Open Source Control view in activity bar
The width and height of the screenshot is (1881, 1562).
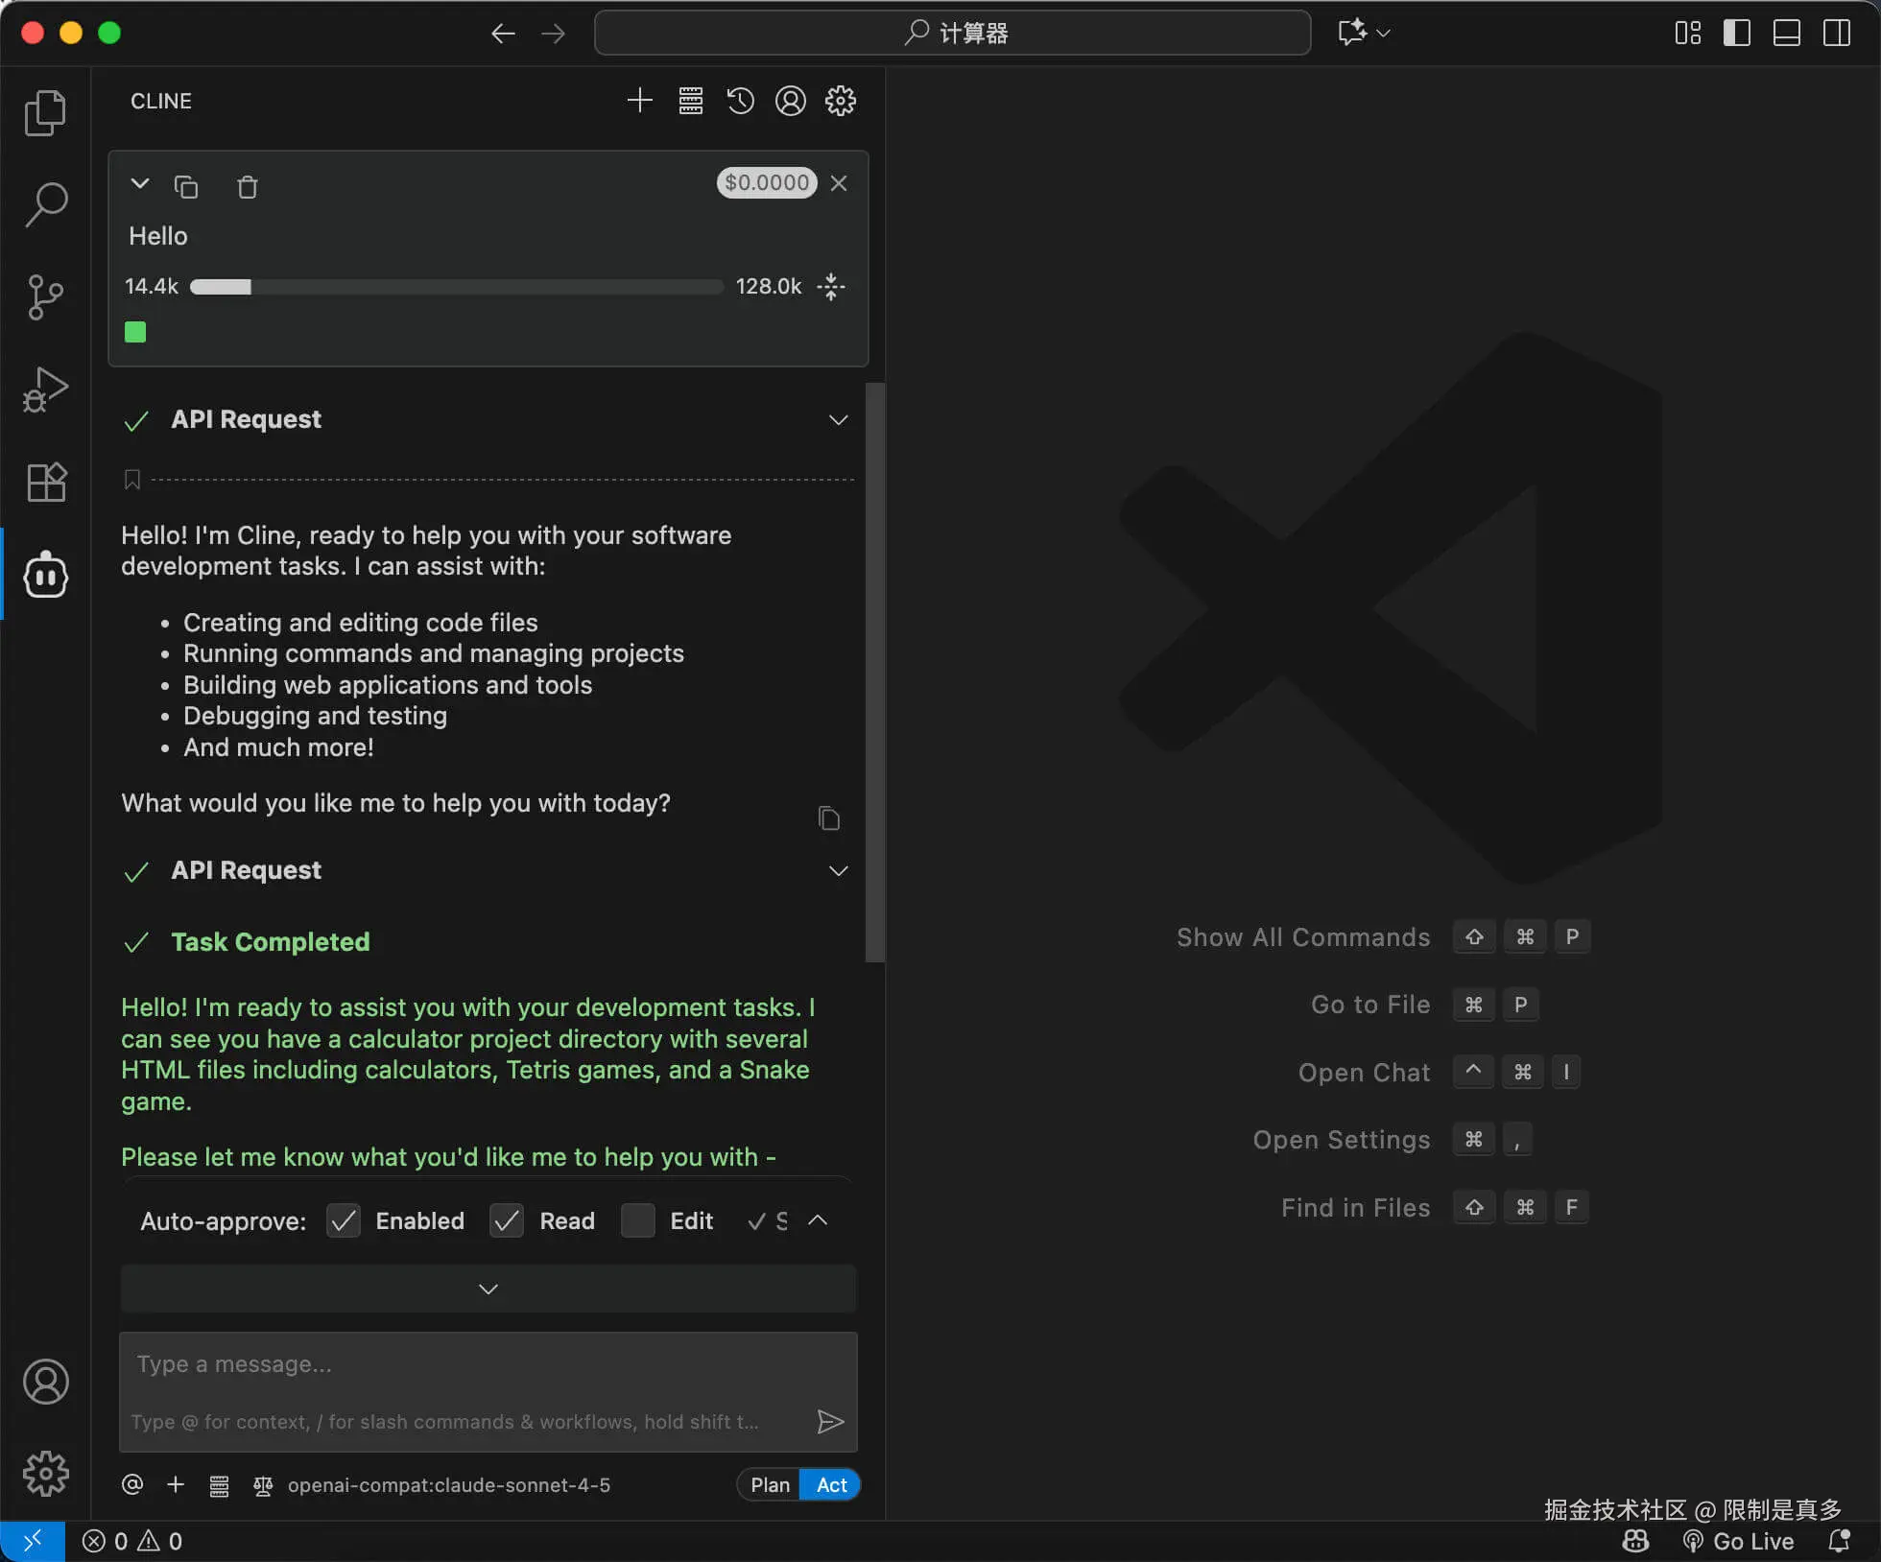pos(45,297)
